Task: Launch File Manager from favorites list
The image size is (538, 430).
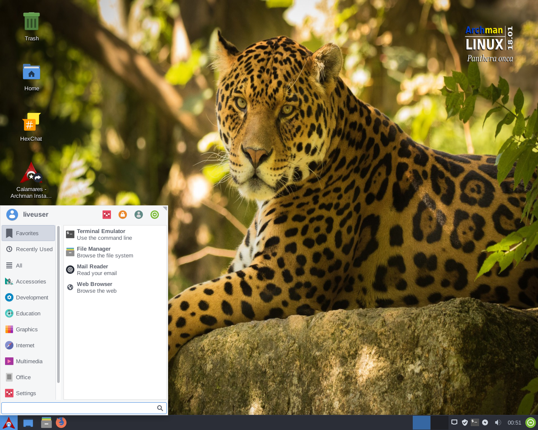Action: pos(115,252)
